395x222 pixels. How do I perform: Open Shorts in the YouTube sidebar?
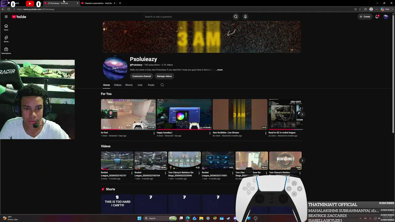[6, 39]
